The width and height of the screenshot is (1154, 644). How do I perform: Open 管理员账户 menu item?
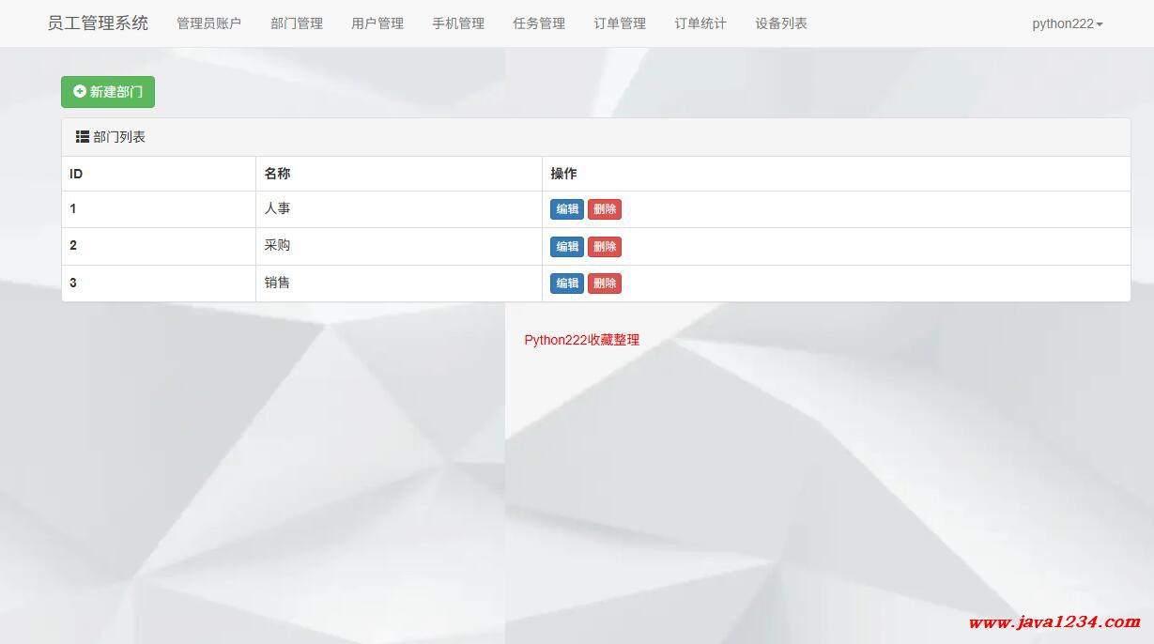point(208,23)
